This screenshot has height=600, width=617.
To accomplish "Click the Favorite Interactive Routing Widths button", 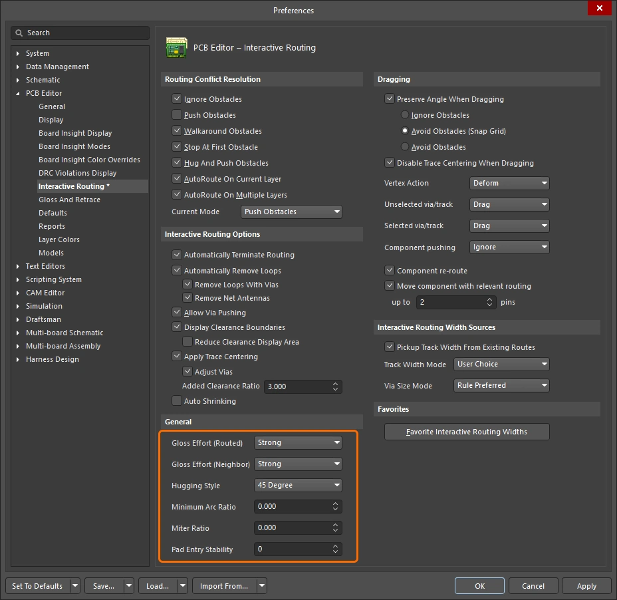I will [x=467, y=432].
